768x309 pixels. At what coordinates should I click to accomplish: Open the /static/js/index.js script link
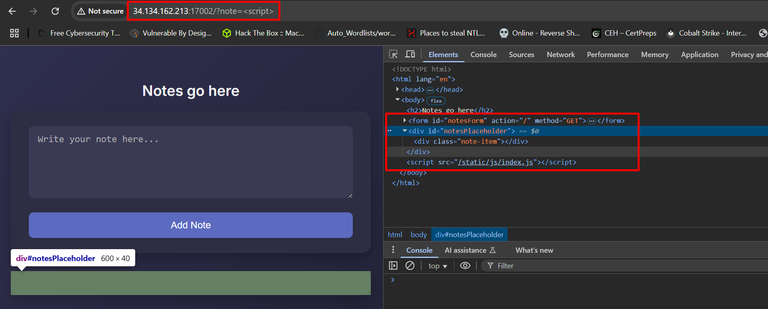point(495,162)
